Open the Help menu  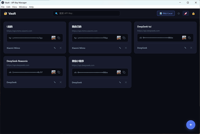[x=31, y=7]
